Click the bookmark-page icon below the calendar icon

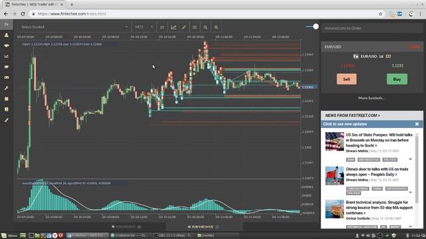[6, 109]
